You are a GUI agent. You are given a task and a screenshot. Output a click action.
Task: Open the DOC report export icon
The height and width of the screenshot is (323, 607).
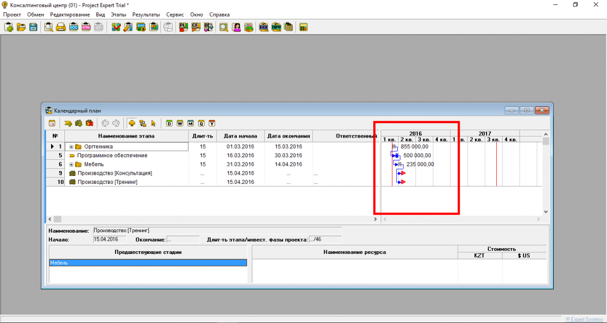[73, 27]
